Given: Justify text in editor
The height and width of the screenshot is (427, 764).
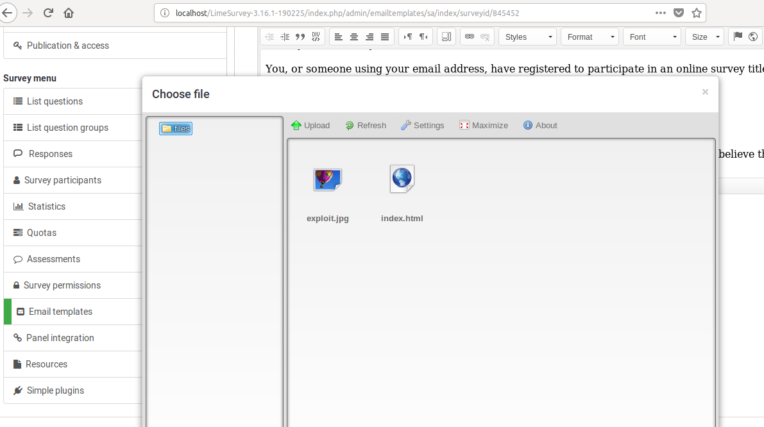Looking at the screenshot, I should pyautogui.click(x=385, y=37).
